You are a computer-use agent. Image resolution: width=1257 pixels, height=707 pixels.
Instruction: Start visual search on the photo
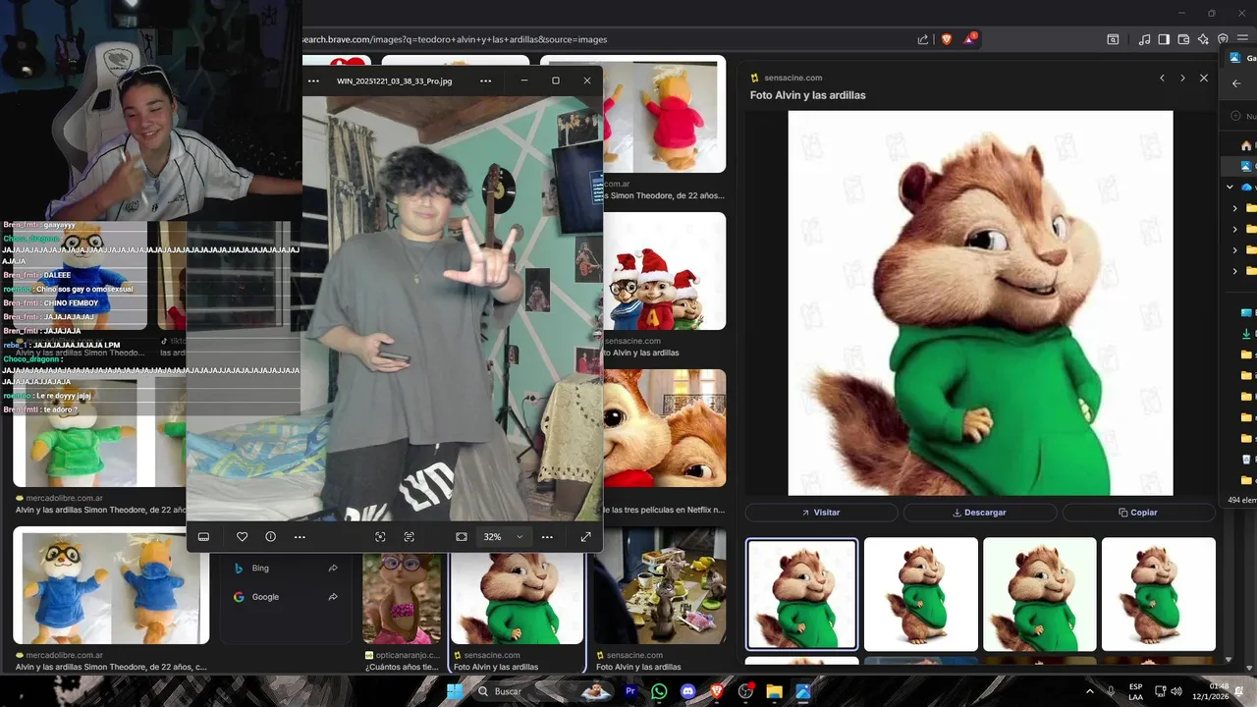click(380, 537)
